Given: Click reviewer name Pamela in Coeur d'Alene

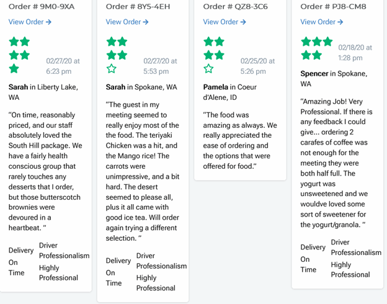Looking at the screenshot, I should (x=216, y=87).
